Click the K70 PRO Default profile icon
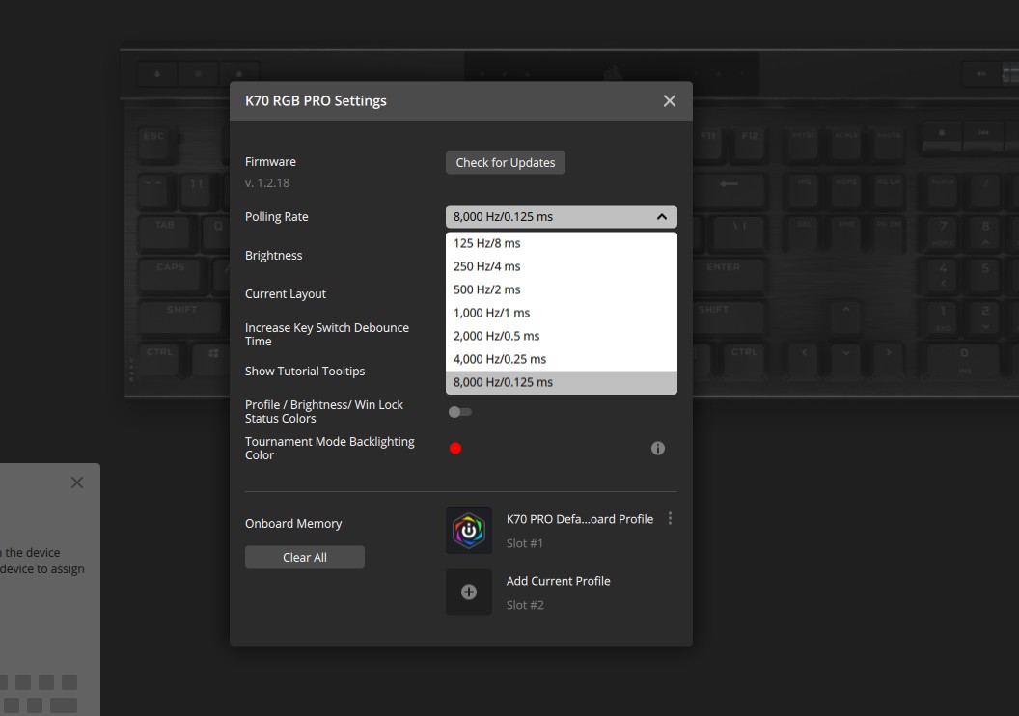1019x716 pixels. (469, 531)
